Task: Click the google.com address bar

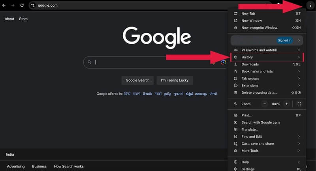Action: (x=149, y=6)
